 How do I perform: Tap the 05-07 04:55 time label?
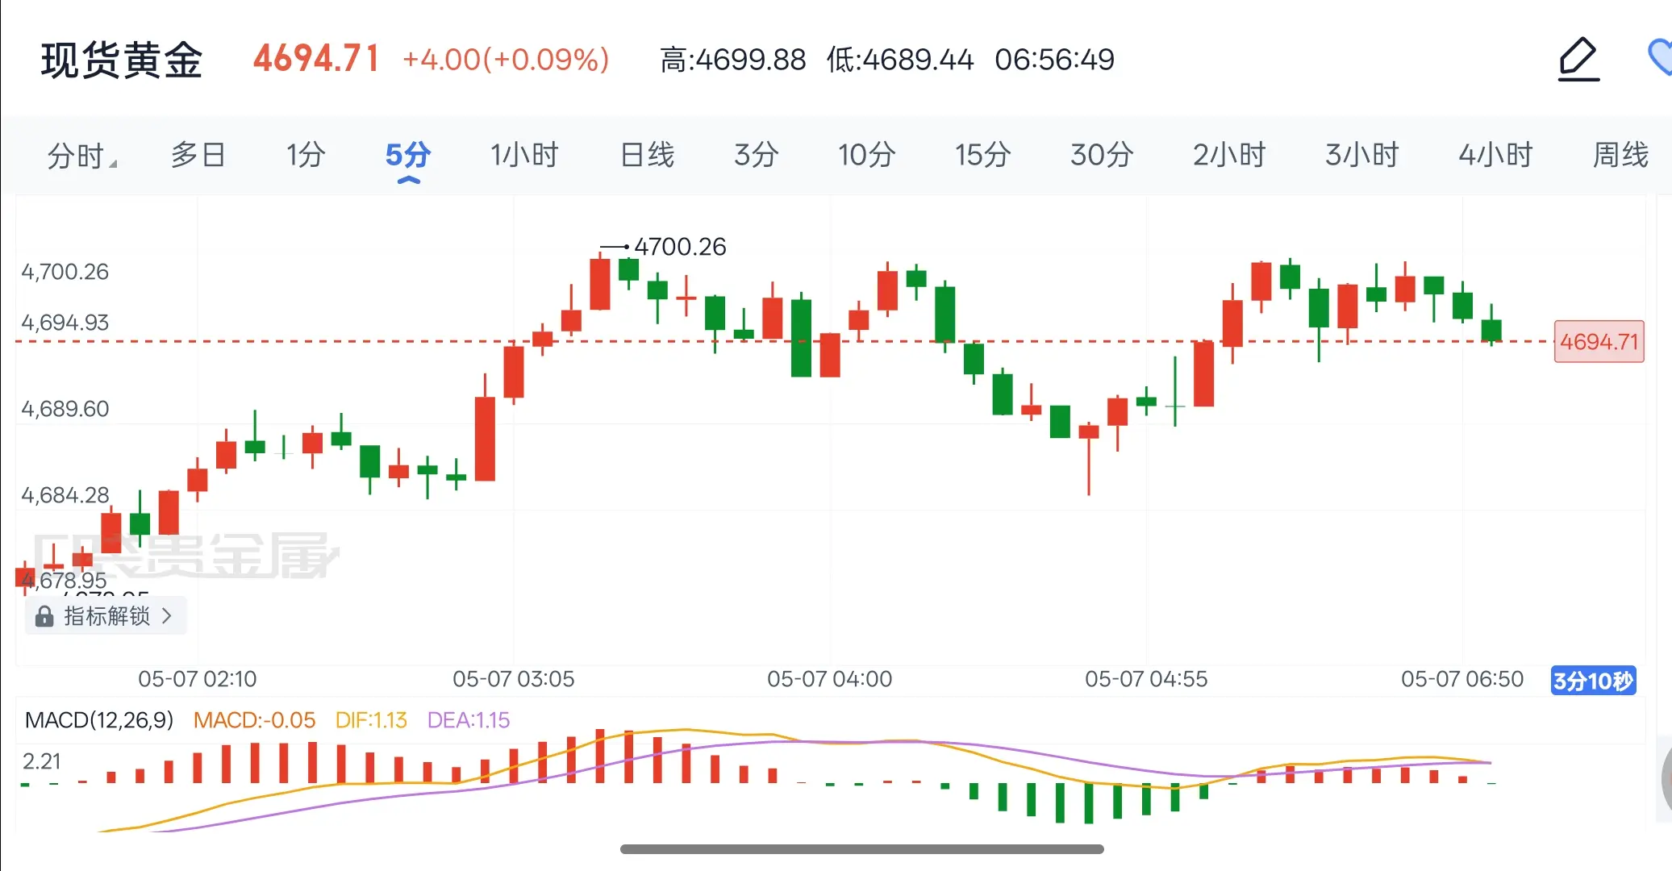1146,679
